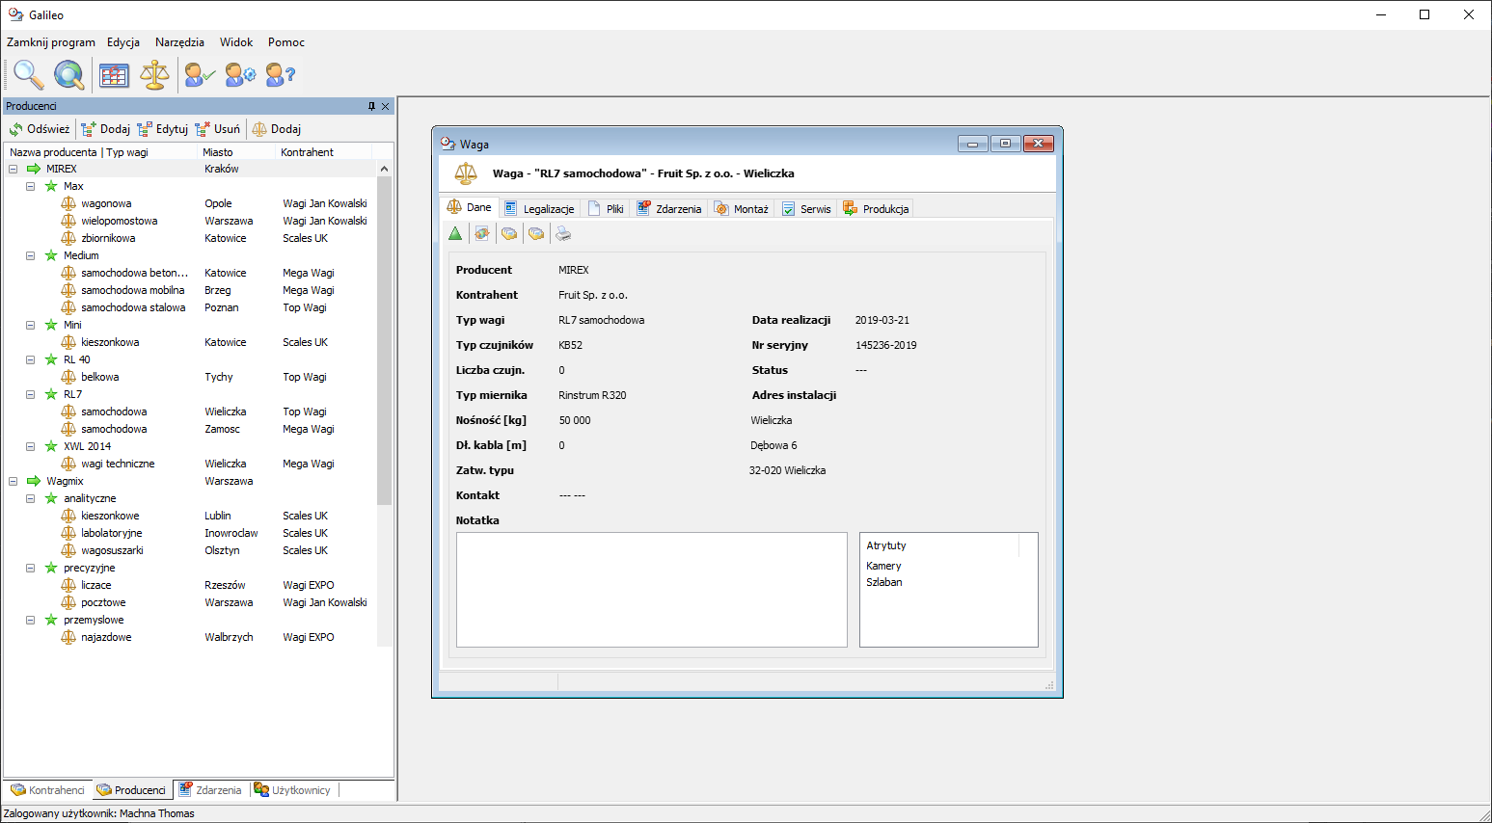Viewport: 1492px width, 823px height.
Task: Click the green triangle icon in Waga toolbar
Action: pyautogui.click(x=455, y=233)
